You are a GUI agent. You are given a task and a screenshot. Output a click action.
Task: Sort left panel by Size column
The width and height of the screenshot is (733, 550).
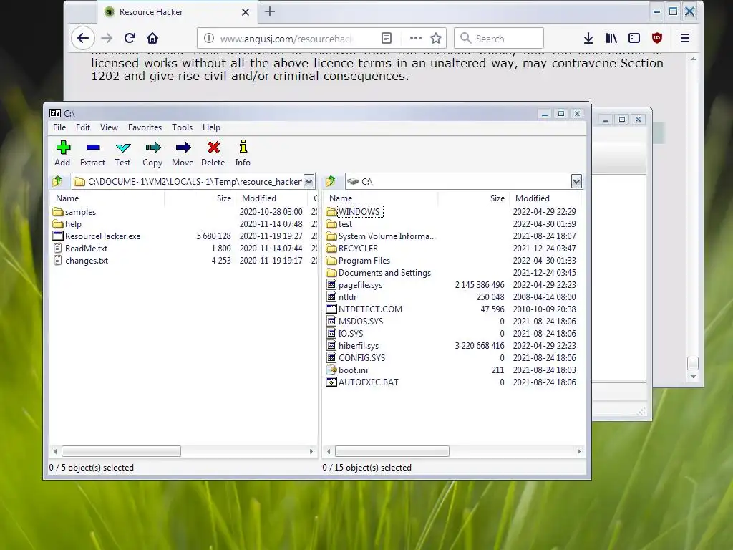[x=200, y=198]
